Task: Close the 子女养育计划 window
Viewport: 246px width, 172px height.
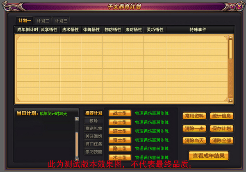Action: point(239,6)
